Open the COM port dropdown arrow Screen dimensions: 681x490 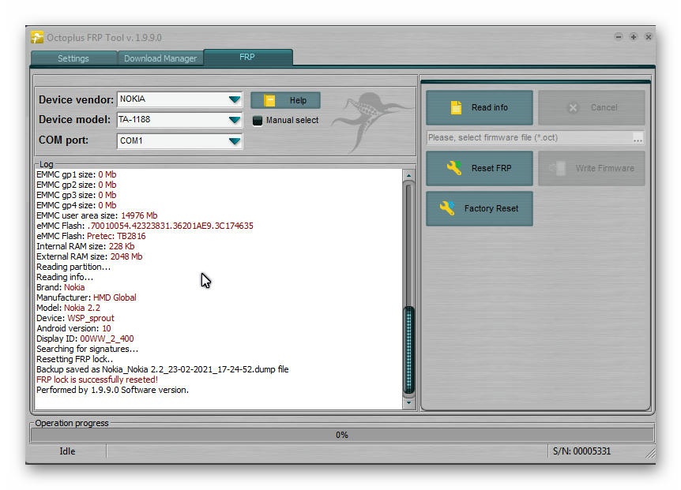tap(235, 141)
